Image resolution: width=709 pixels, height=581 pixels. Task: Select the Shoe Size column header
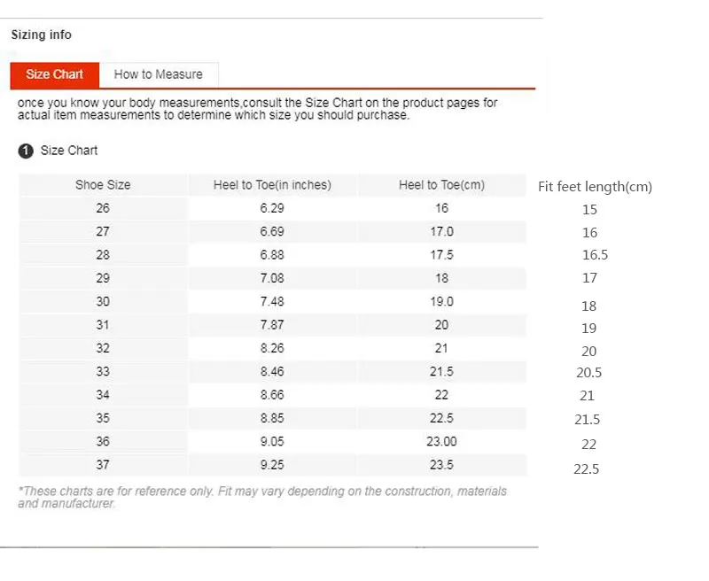[103, 185]
